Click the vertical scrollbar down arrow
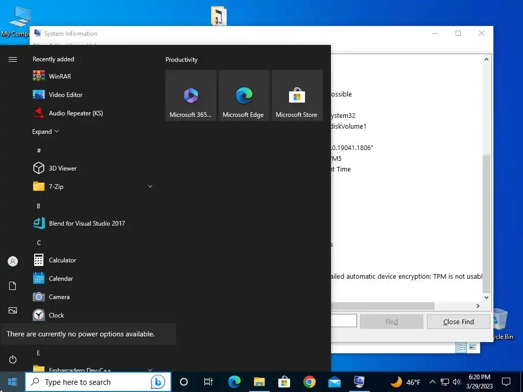 486,298
